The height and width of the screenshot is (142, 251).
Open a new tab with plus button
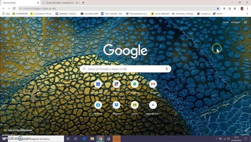click(83, 3)
